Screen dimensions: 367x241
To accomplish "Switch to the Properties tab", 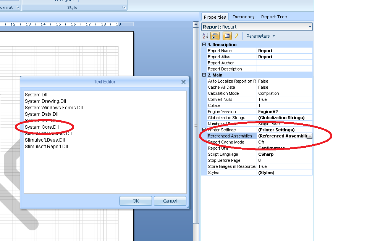I will [x=215, y=17].
